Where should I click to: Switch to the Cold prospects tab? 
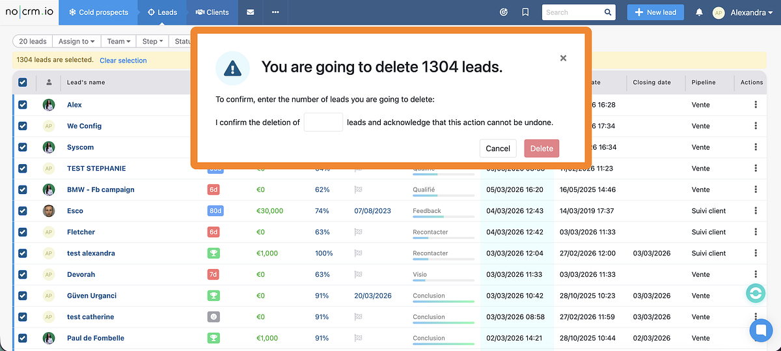point(98,12)
